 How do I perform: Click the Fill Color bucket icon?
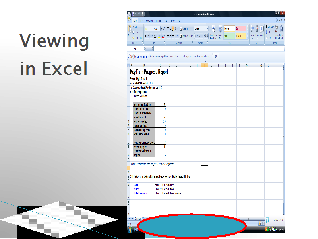pyautogui.click(x=160, y=36)
